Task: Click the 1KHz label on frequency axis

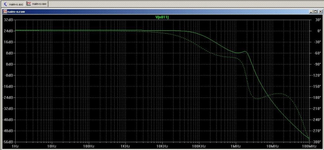Action: tap(125, 146)
